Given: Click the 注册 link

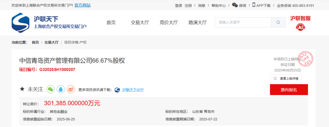Looking at the screenshot, I should 188,6.
